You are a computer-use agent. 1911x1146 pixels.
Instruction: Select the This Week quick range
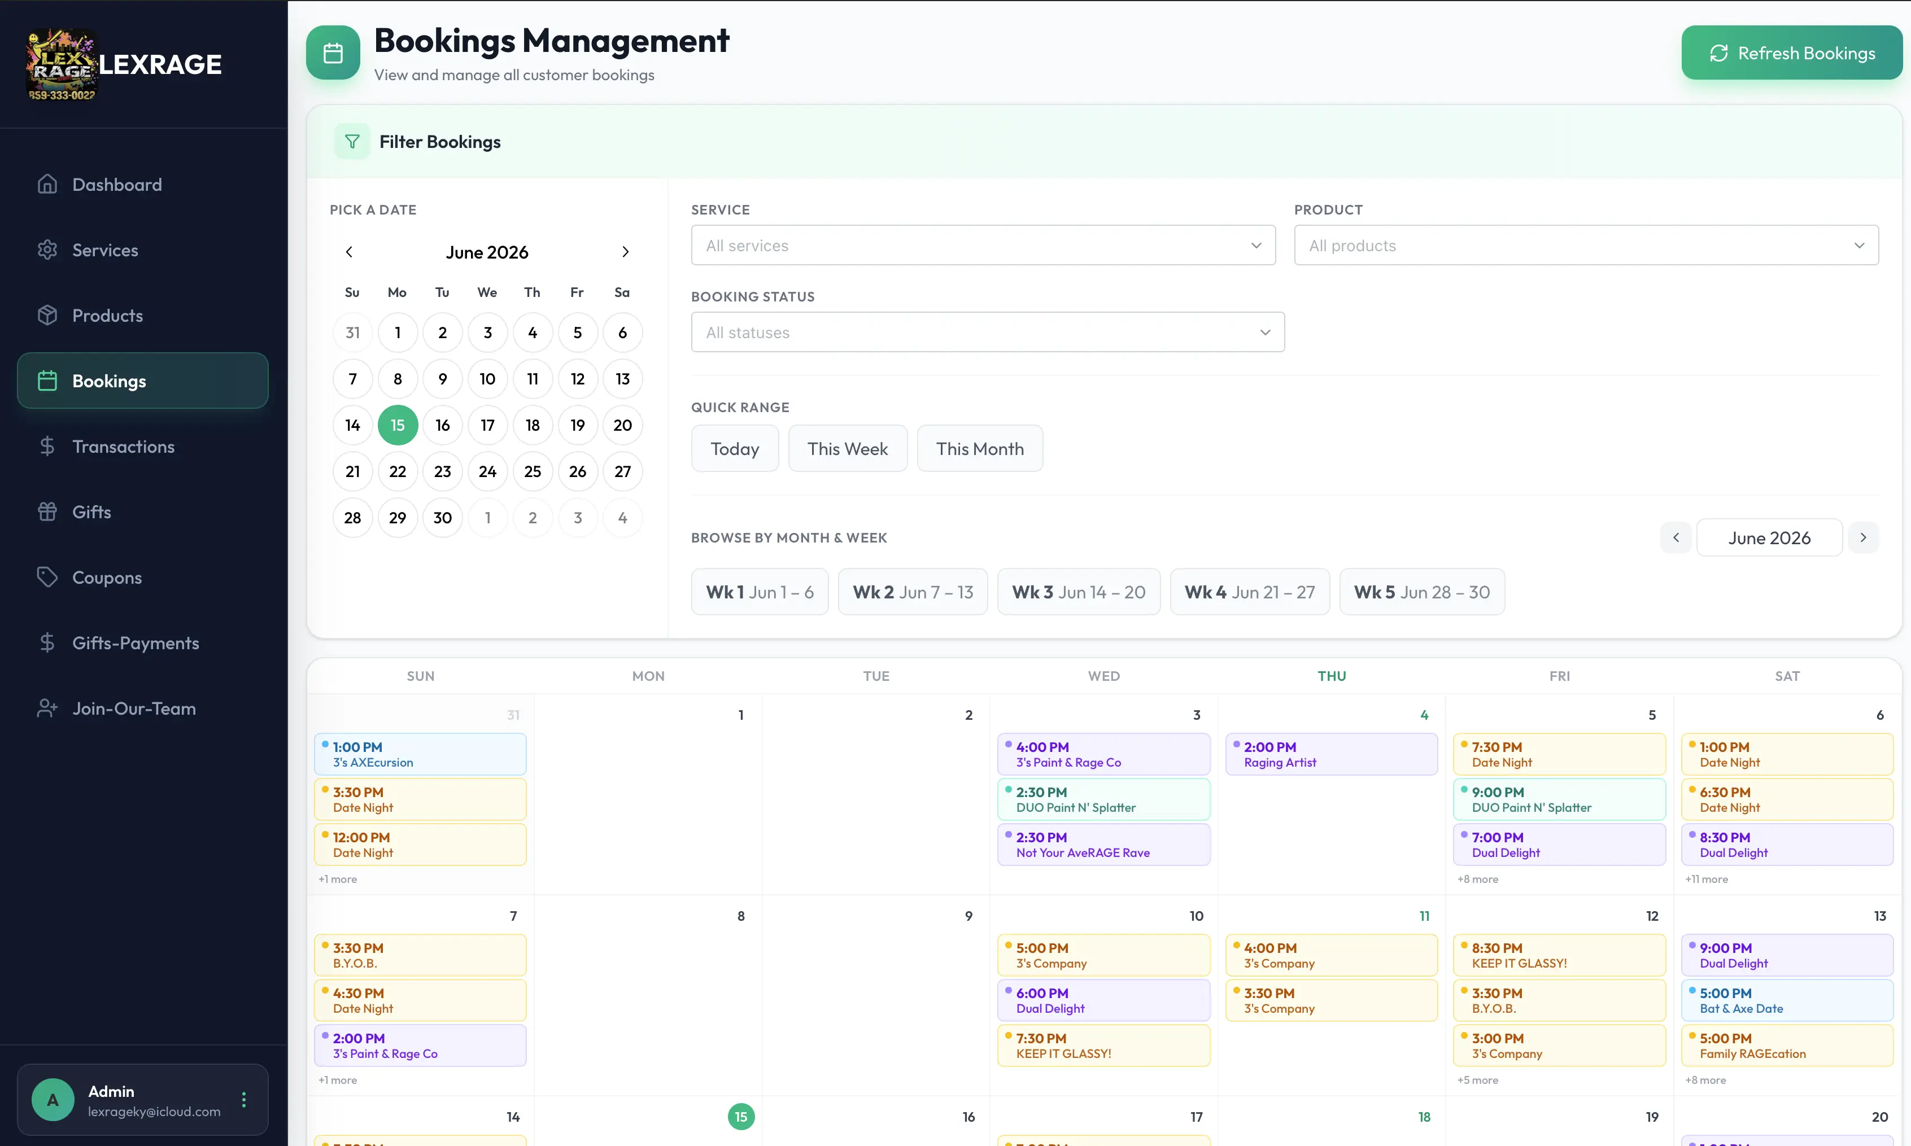(x=848, y=449)
